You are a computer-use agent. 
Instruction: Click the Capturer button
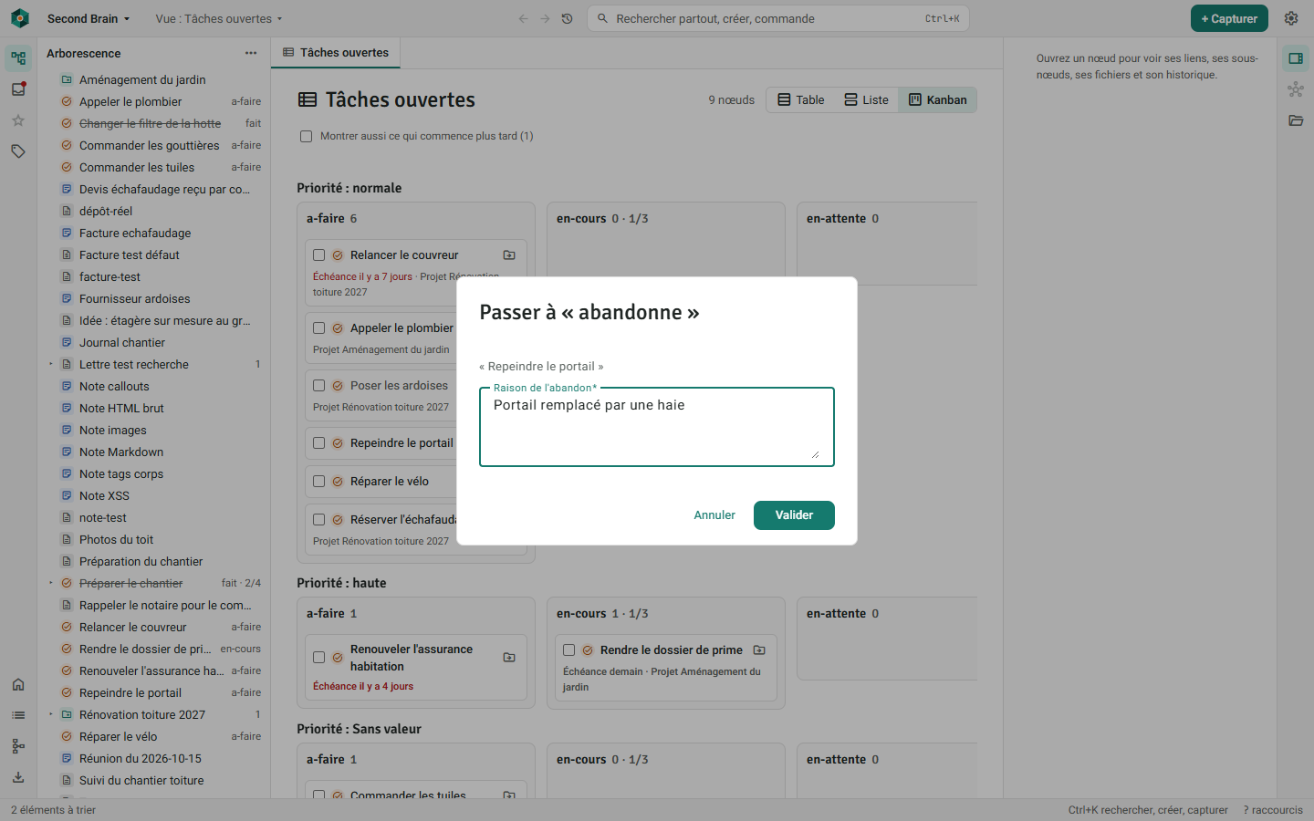pos(1229,18)
